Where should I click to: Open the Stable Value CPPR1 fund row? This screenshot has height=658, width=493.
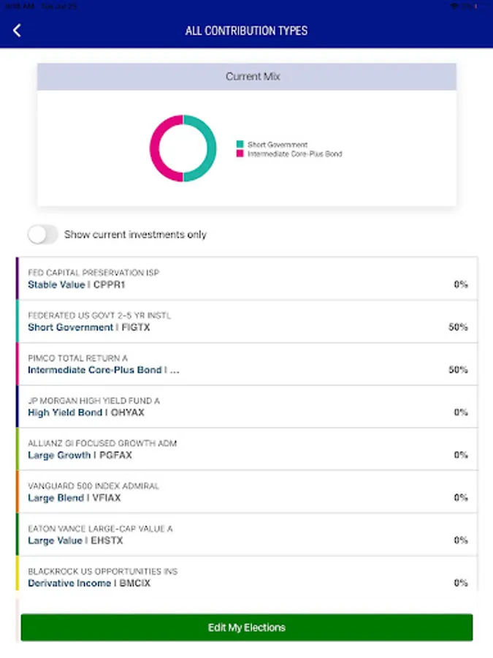point(219,279)
